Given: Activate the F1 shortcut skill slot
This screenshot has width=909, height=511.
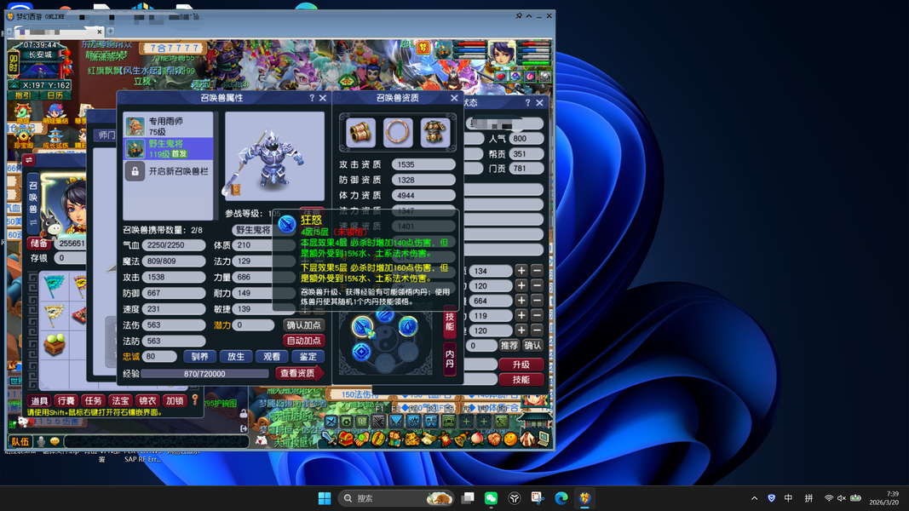Looking at the screenshot, I should (378, 422).
